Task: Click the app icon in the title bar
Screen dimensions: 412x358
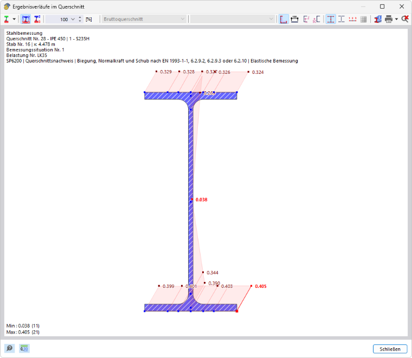Action: click(x=7, y=7)
